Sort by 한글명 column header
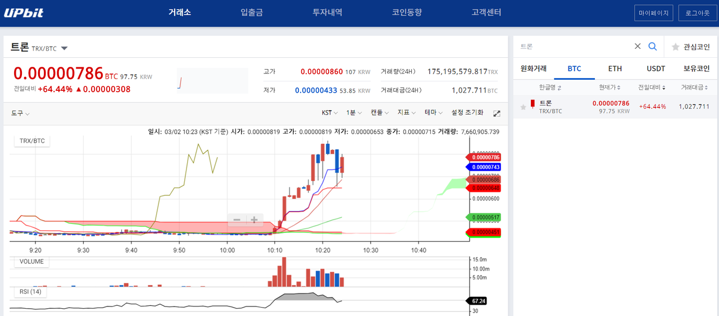 [x=550, y=88]
